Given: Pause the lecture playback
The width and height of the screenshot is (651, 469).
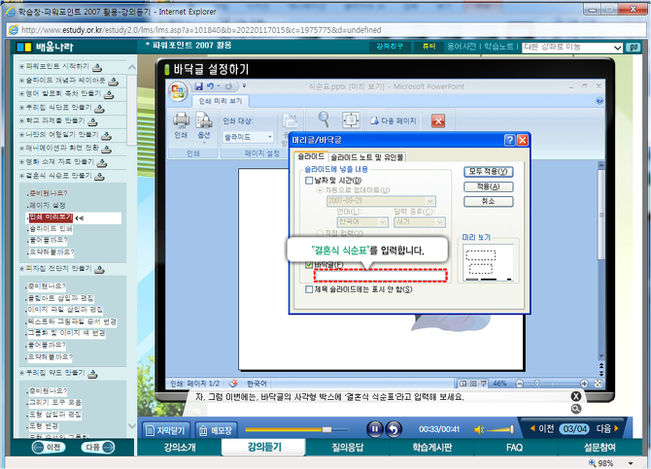Looking at the screenshot, I should click(x=374, y=429).
